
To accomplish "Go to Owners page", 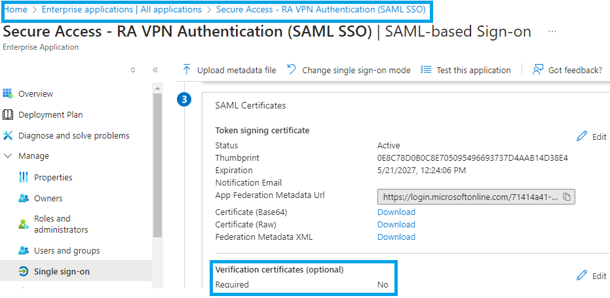I will click(x=48, y=198).
